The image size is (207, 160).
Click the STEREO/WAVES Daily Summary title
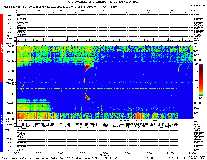(103, 2)
